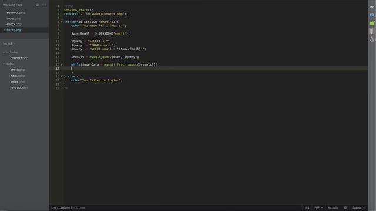
Task: Click the "You made it" echo line
Action: (99, 26)
